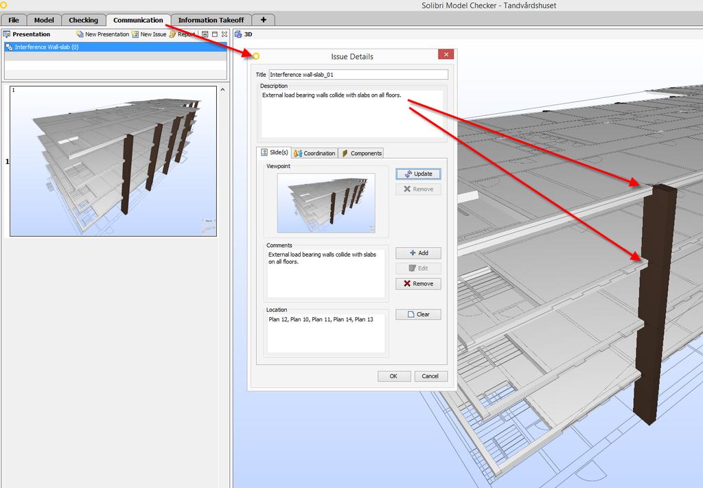Click the disabled Remove viewpoint button

418,189
